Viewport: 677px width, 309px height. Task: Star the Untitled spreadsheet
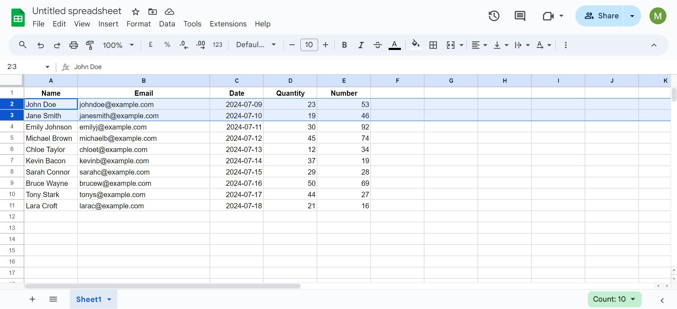click(136, 12)
